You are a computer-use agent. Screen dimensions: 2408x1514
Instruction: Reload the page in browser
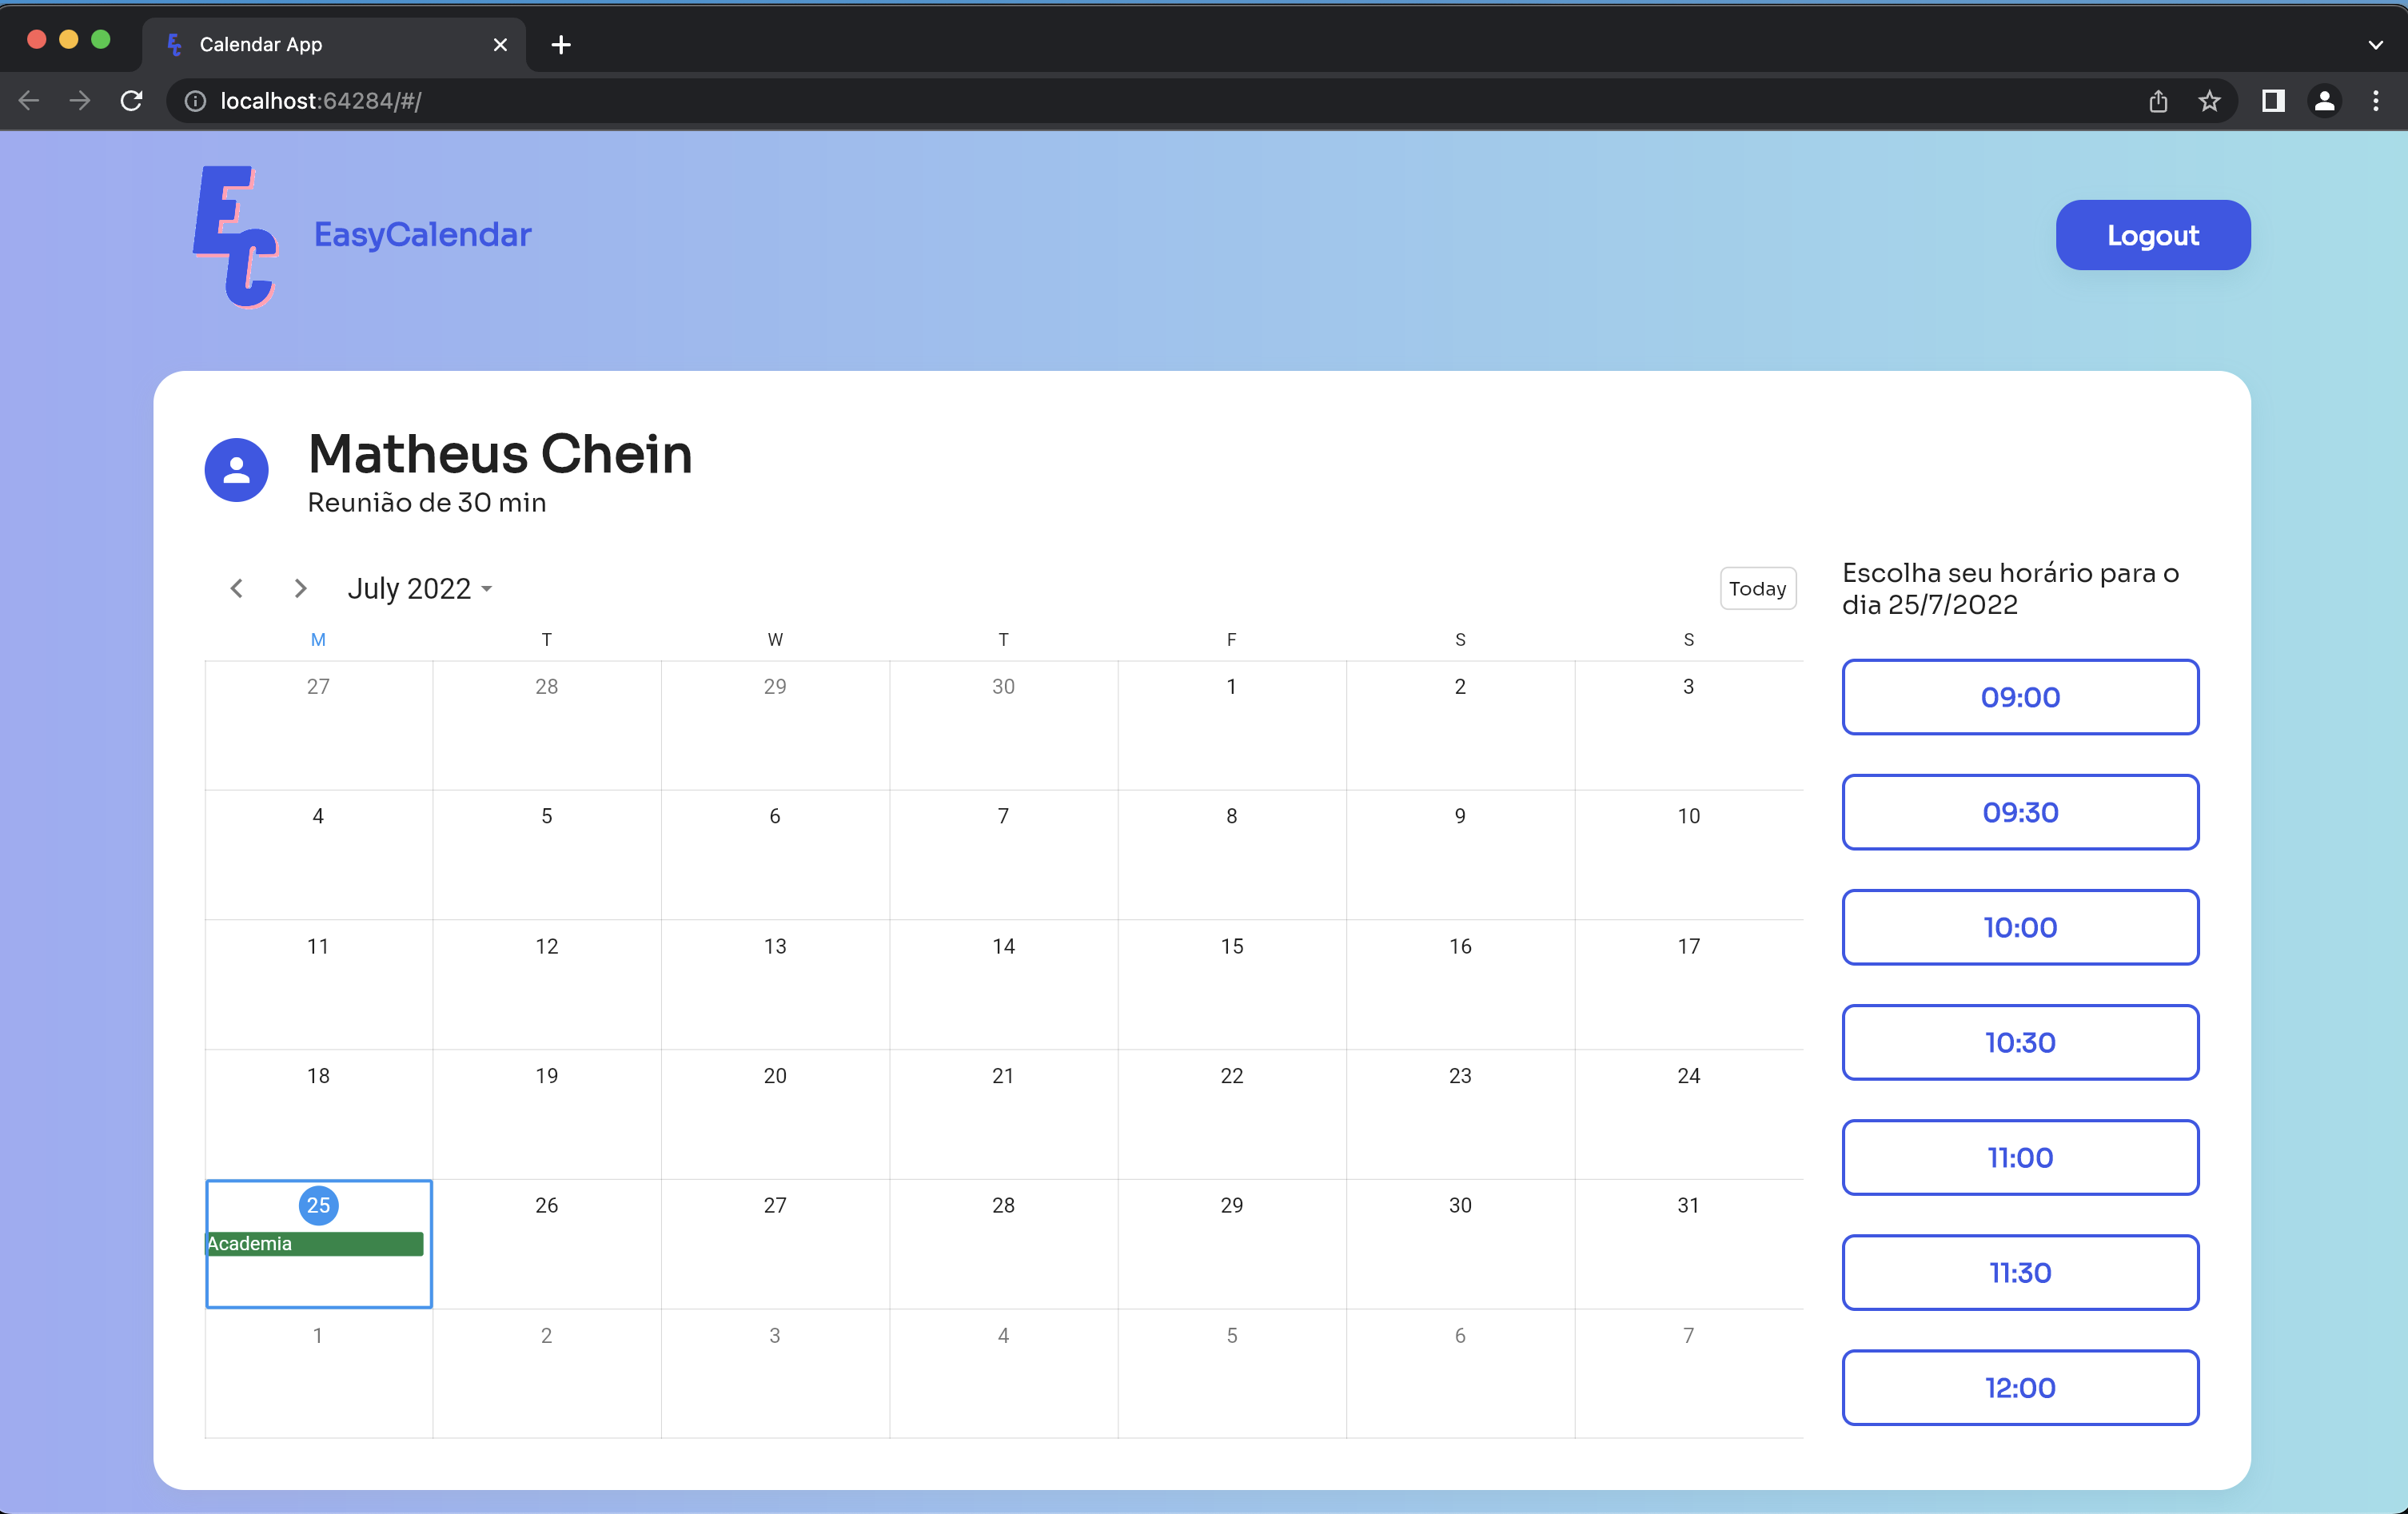(131, 100)
